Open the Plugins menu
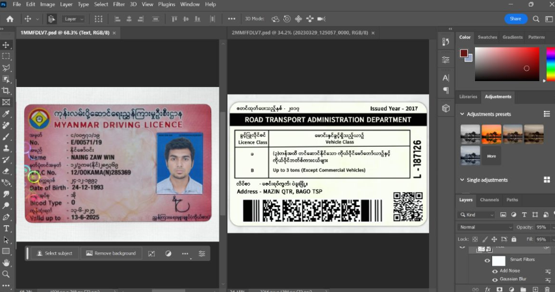555x292 pixels. point(166,5)
